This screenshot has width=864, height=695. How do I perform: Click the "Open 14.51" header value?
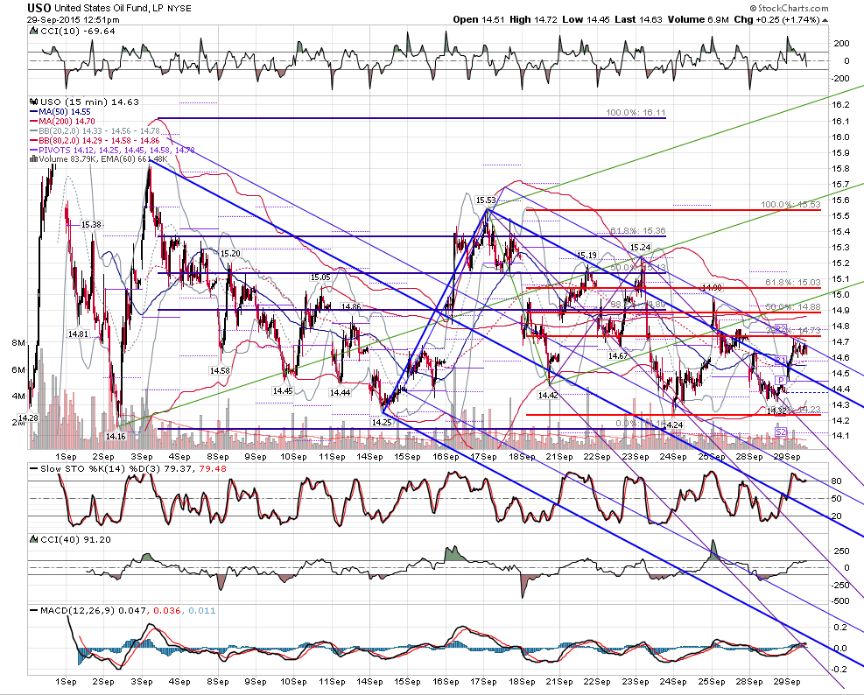tap(478, 19)
